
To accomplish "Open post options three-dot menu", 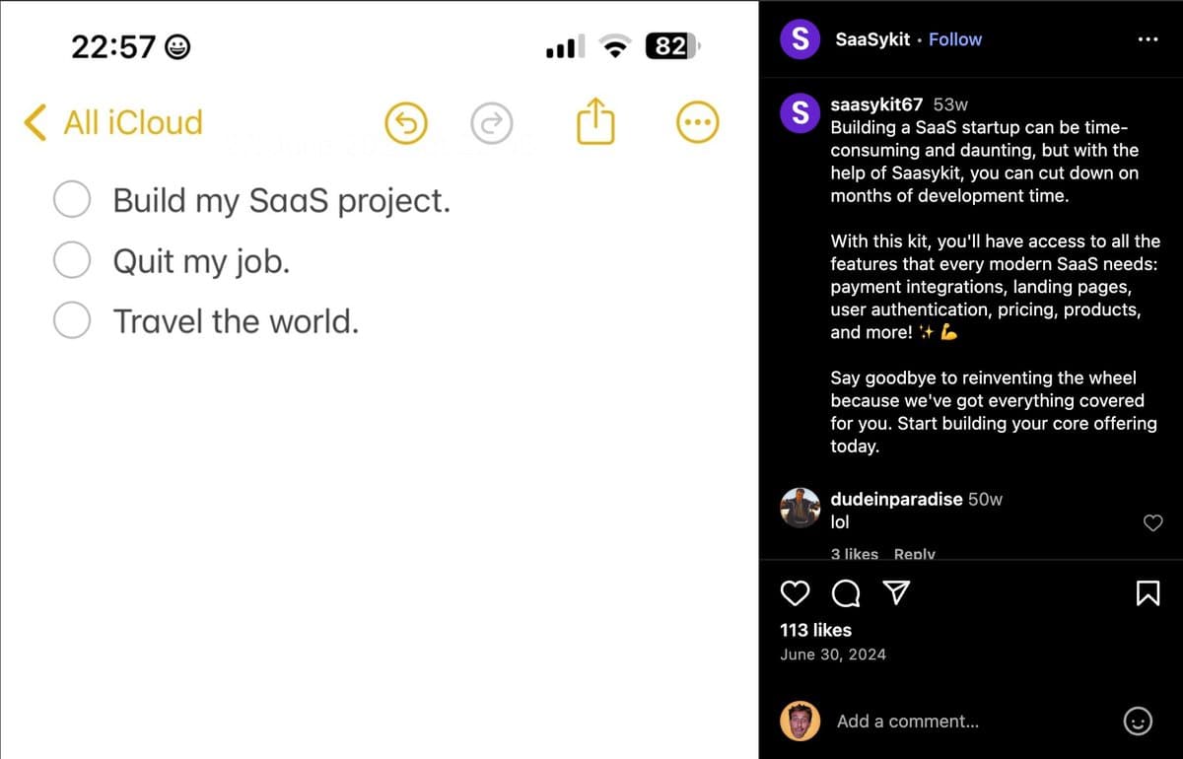I will click(x=1148, y=39).
